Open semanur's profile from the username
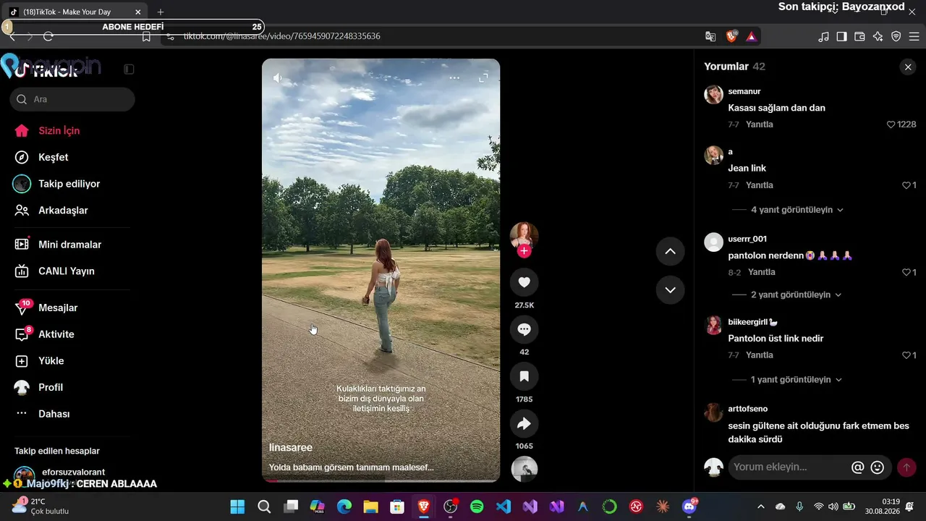 (x=744, y=91)
